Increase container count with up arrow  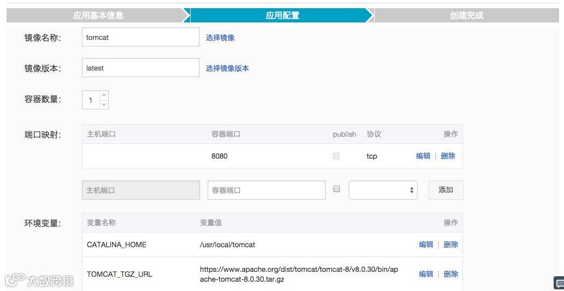coord(104,95)
